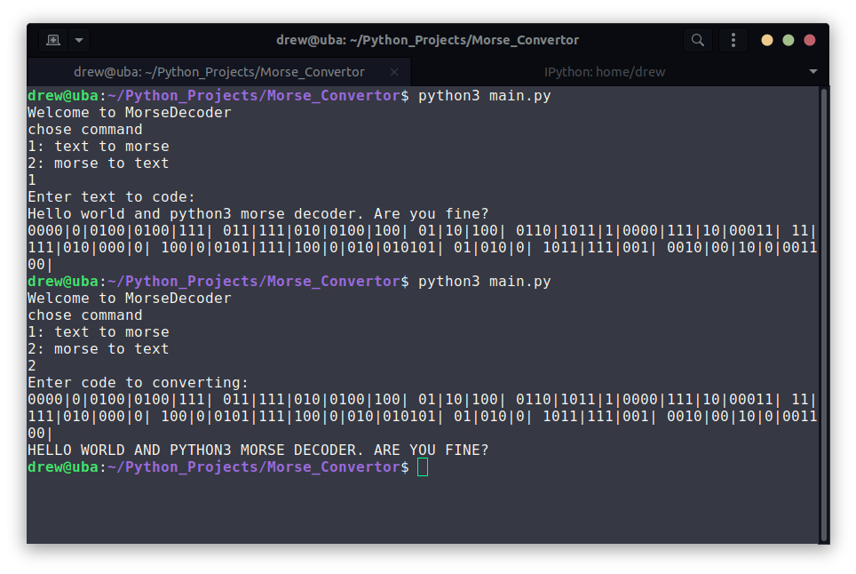Click the window title showing drew@uba
Screen dimensions: 856x574
pos(428,39)
